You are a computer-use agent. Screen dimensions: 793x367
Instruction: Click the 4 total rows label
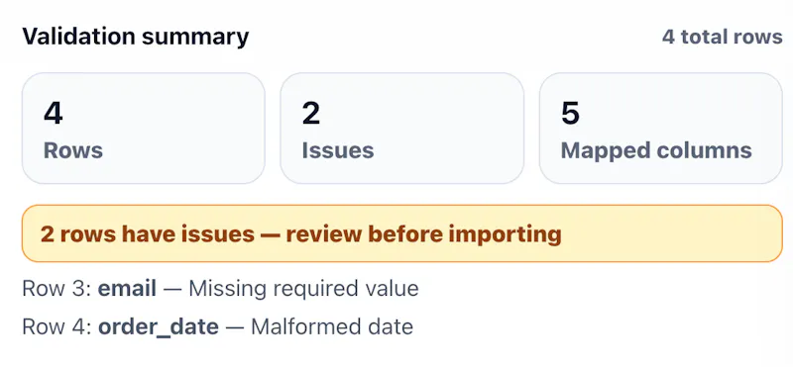tap(723, 37)
